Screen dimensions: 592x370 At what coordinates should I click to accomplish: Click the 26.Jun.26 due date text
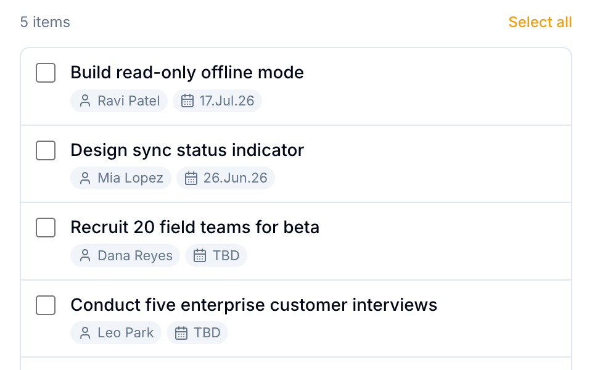[235, 178]
